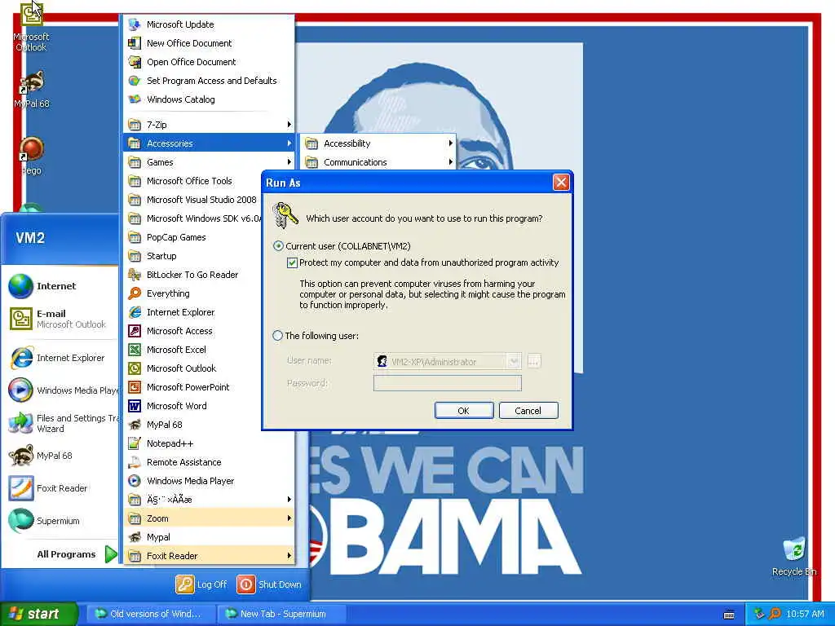835x626 pixels.
Task: Click the Log Off key icon
Action: pyautogui.click(x=185, y=584)
